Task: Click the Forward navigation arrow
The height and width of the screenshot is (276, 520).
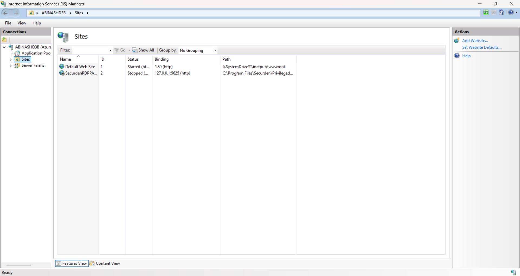Action: (x=16, y=13)
